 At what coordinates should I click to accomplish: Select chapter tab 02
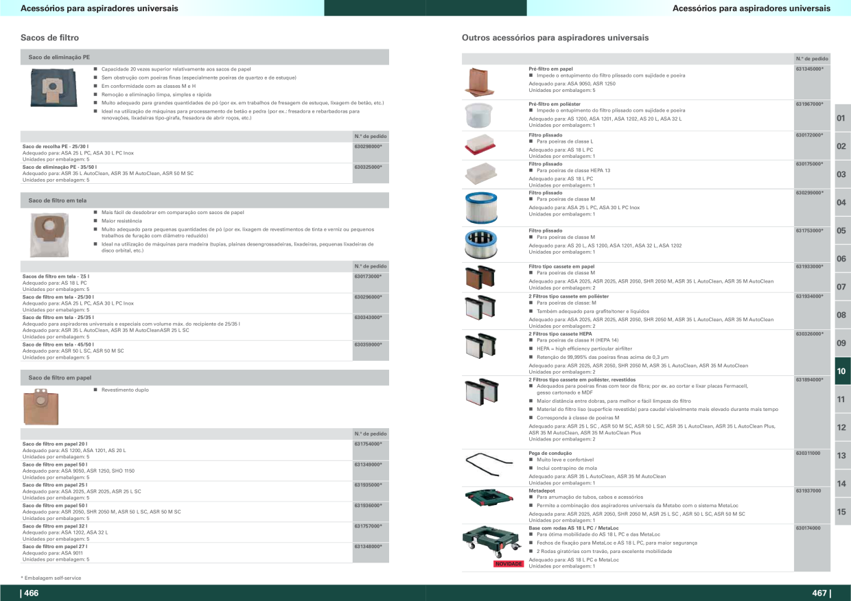click(x=842, y=146)
